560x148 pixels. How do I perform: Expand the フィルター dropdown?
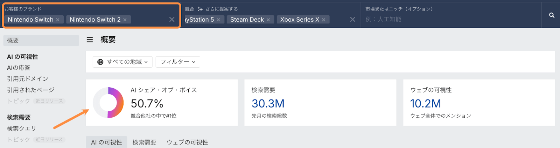point(178,62)
